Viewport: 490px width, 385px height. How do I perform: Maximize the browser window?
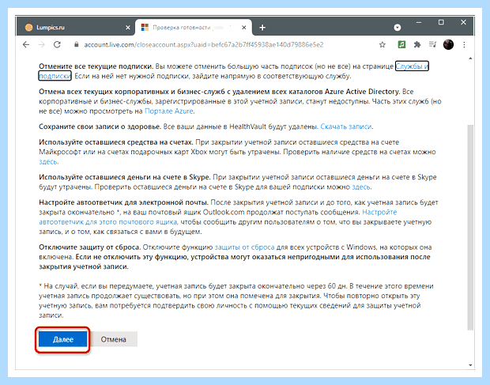click(441, 22)
